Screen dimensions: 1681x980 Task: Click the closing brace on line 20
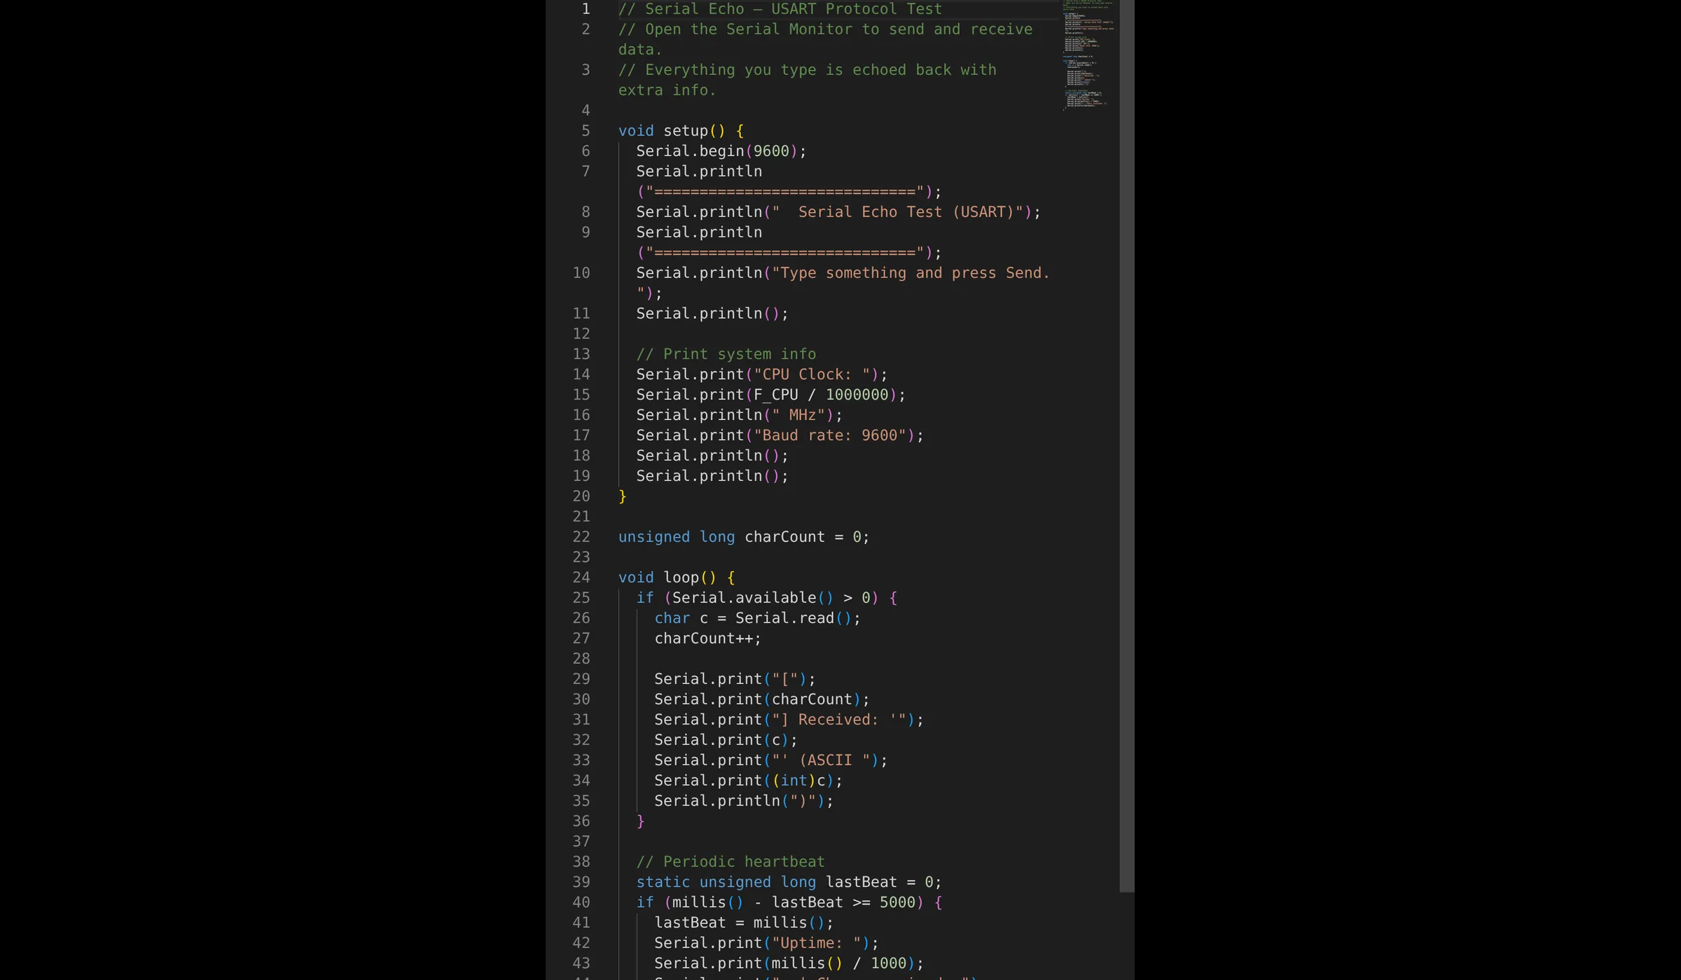(x=622, y=496)
